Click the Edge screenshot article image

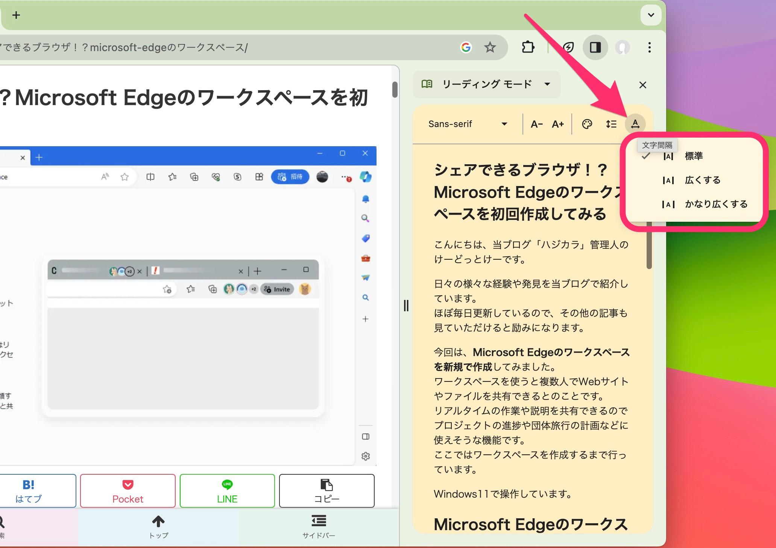[x=188, y=306]
